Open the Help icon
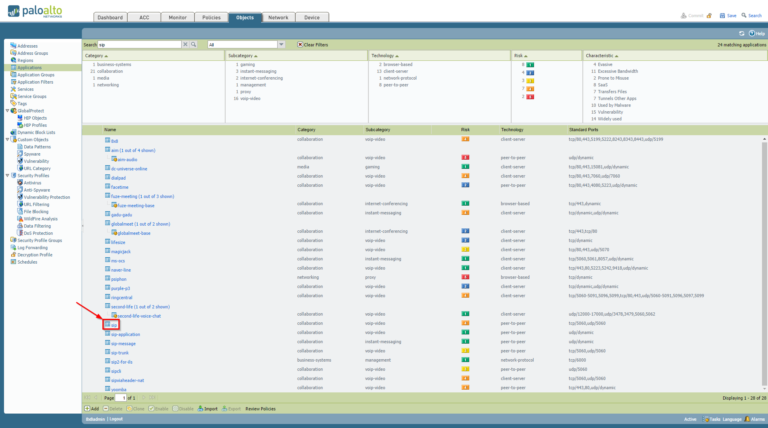This screenshot has width=768, height=428. coord(752,34)
